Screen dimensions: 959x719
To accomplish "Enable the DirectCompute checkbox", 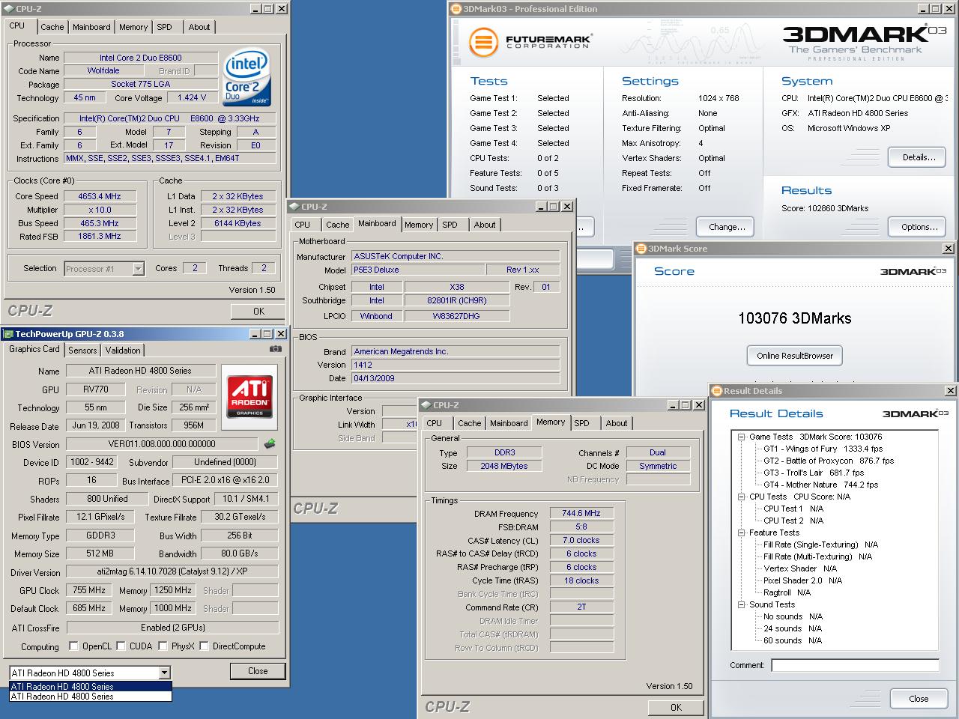I will [x=204, y=646].
